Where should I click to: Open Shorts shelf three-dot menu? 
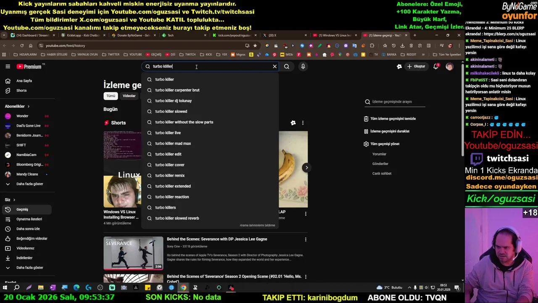(x=303, y=123)
